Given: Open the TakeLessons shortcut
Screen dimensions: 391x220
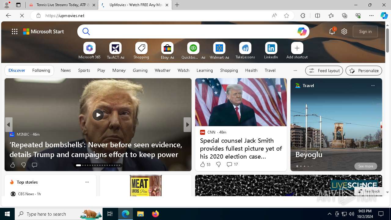Looking at the screenshot, I should click(245, 51).
